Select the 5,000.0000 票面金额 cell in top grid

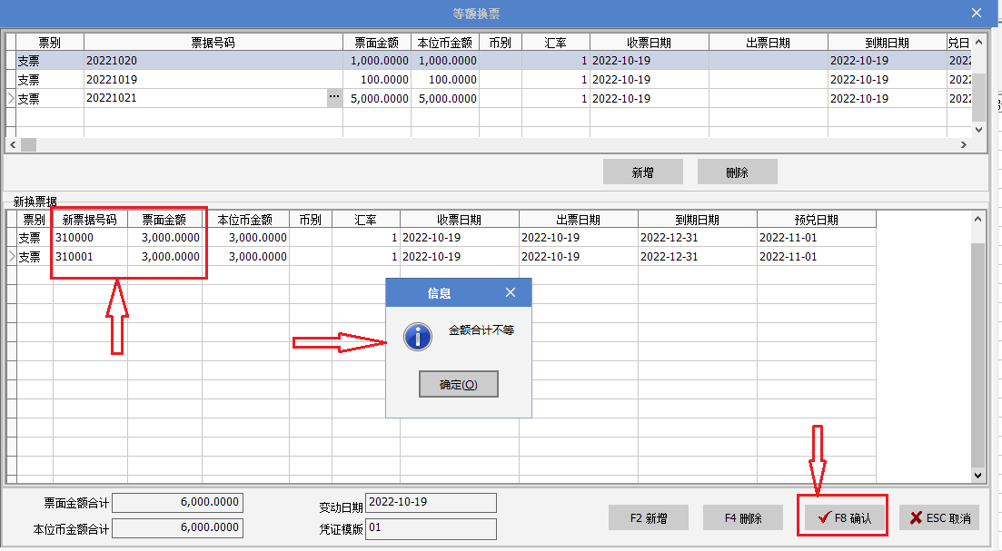click(377, 98)
